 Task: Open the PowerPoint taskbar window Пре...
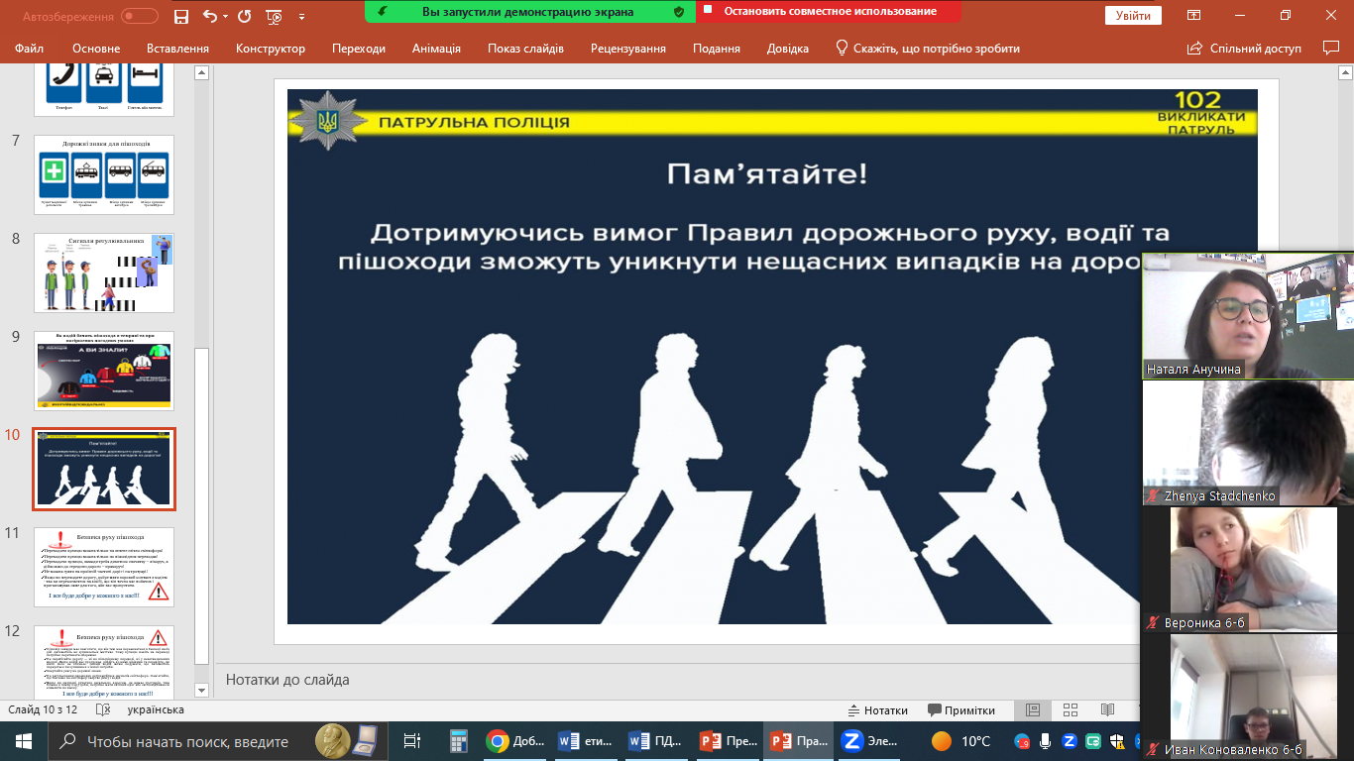coord(729,741)
